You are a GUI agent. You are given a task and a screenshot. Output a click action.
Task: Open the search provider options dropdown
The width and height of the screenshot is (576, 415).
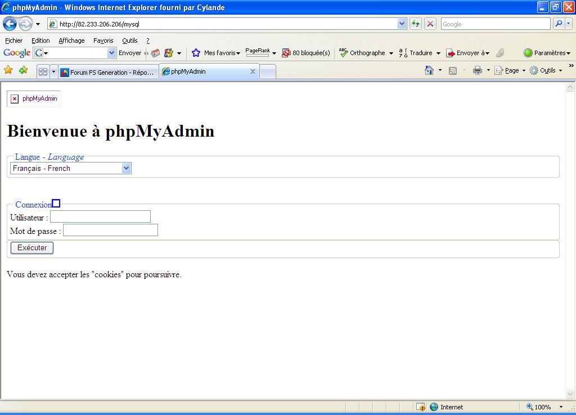pyautogui.click(x=568, y=24)
